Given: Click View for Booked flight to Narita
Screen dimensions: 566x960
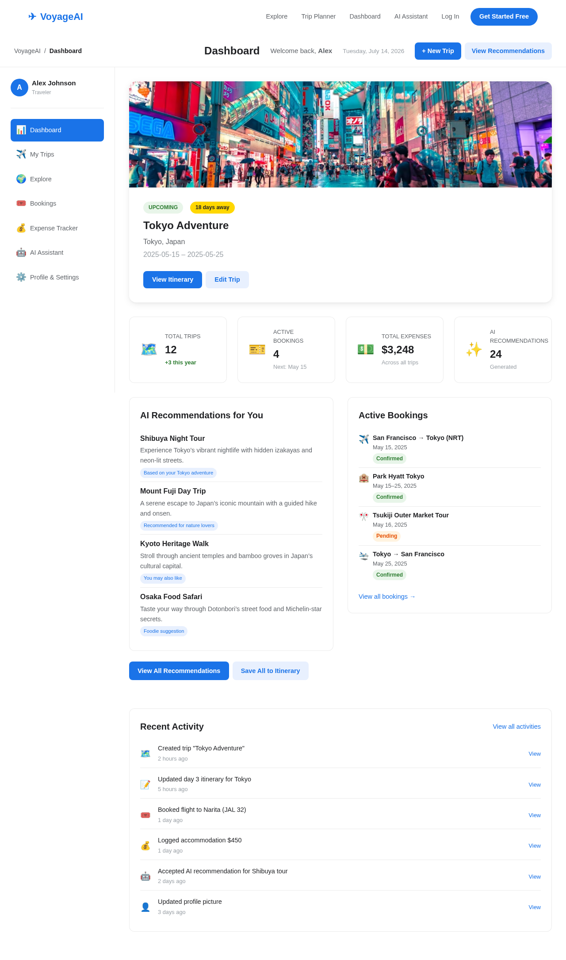Looking at the screenshot, I should point(535,815).
